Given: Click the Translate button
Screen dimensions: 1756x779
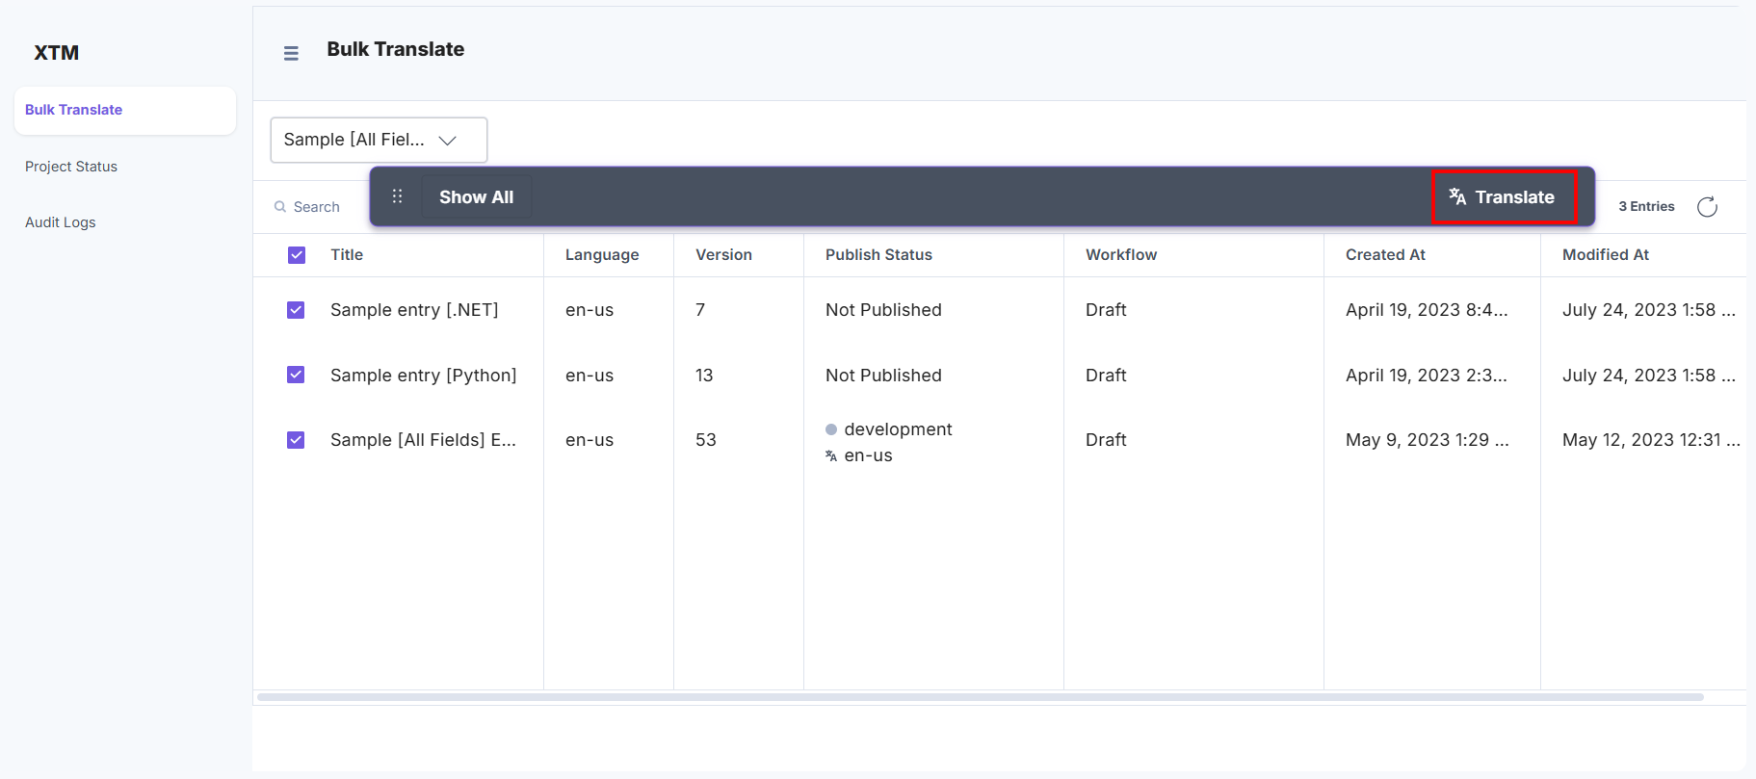Looking at the screenshot, I should (x=1504, y=197).
